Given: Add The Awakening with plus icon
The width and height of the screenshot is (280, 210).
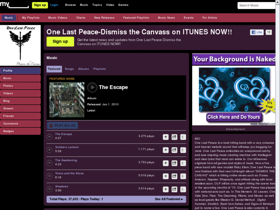Looking at the screenshot, I should (x=166, y=163).
